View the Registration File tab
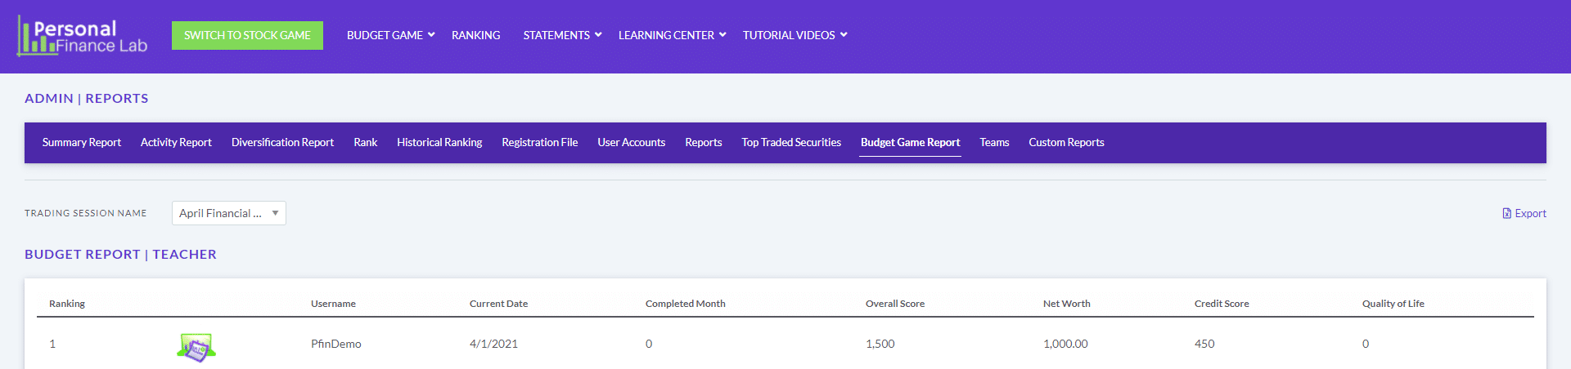Screen dimensions: 1571x369 point(540,142)
